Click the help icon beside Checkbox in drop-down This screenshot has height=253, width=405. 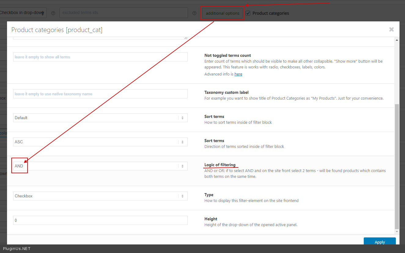(53, 13)
